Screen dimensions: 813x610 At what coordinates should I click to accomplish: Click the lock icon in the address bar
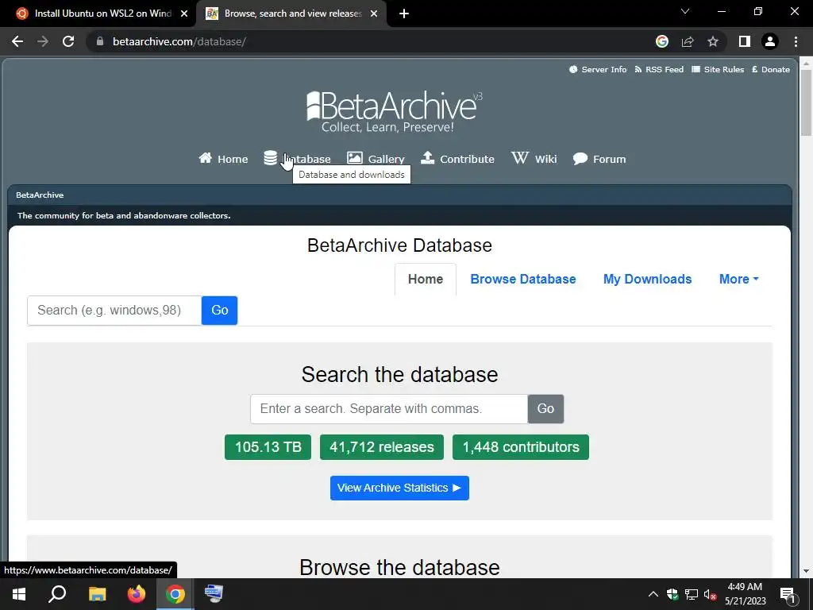coord(100,41)
